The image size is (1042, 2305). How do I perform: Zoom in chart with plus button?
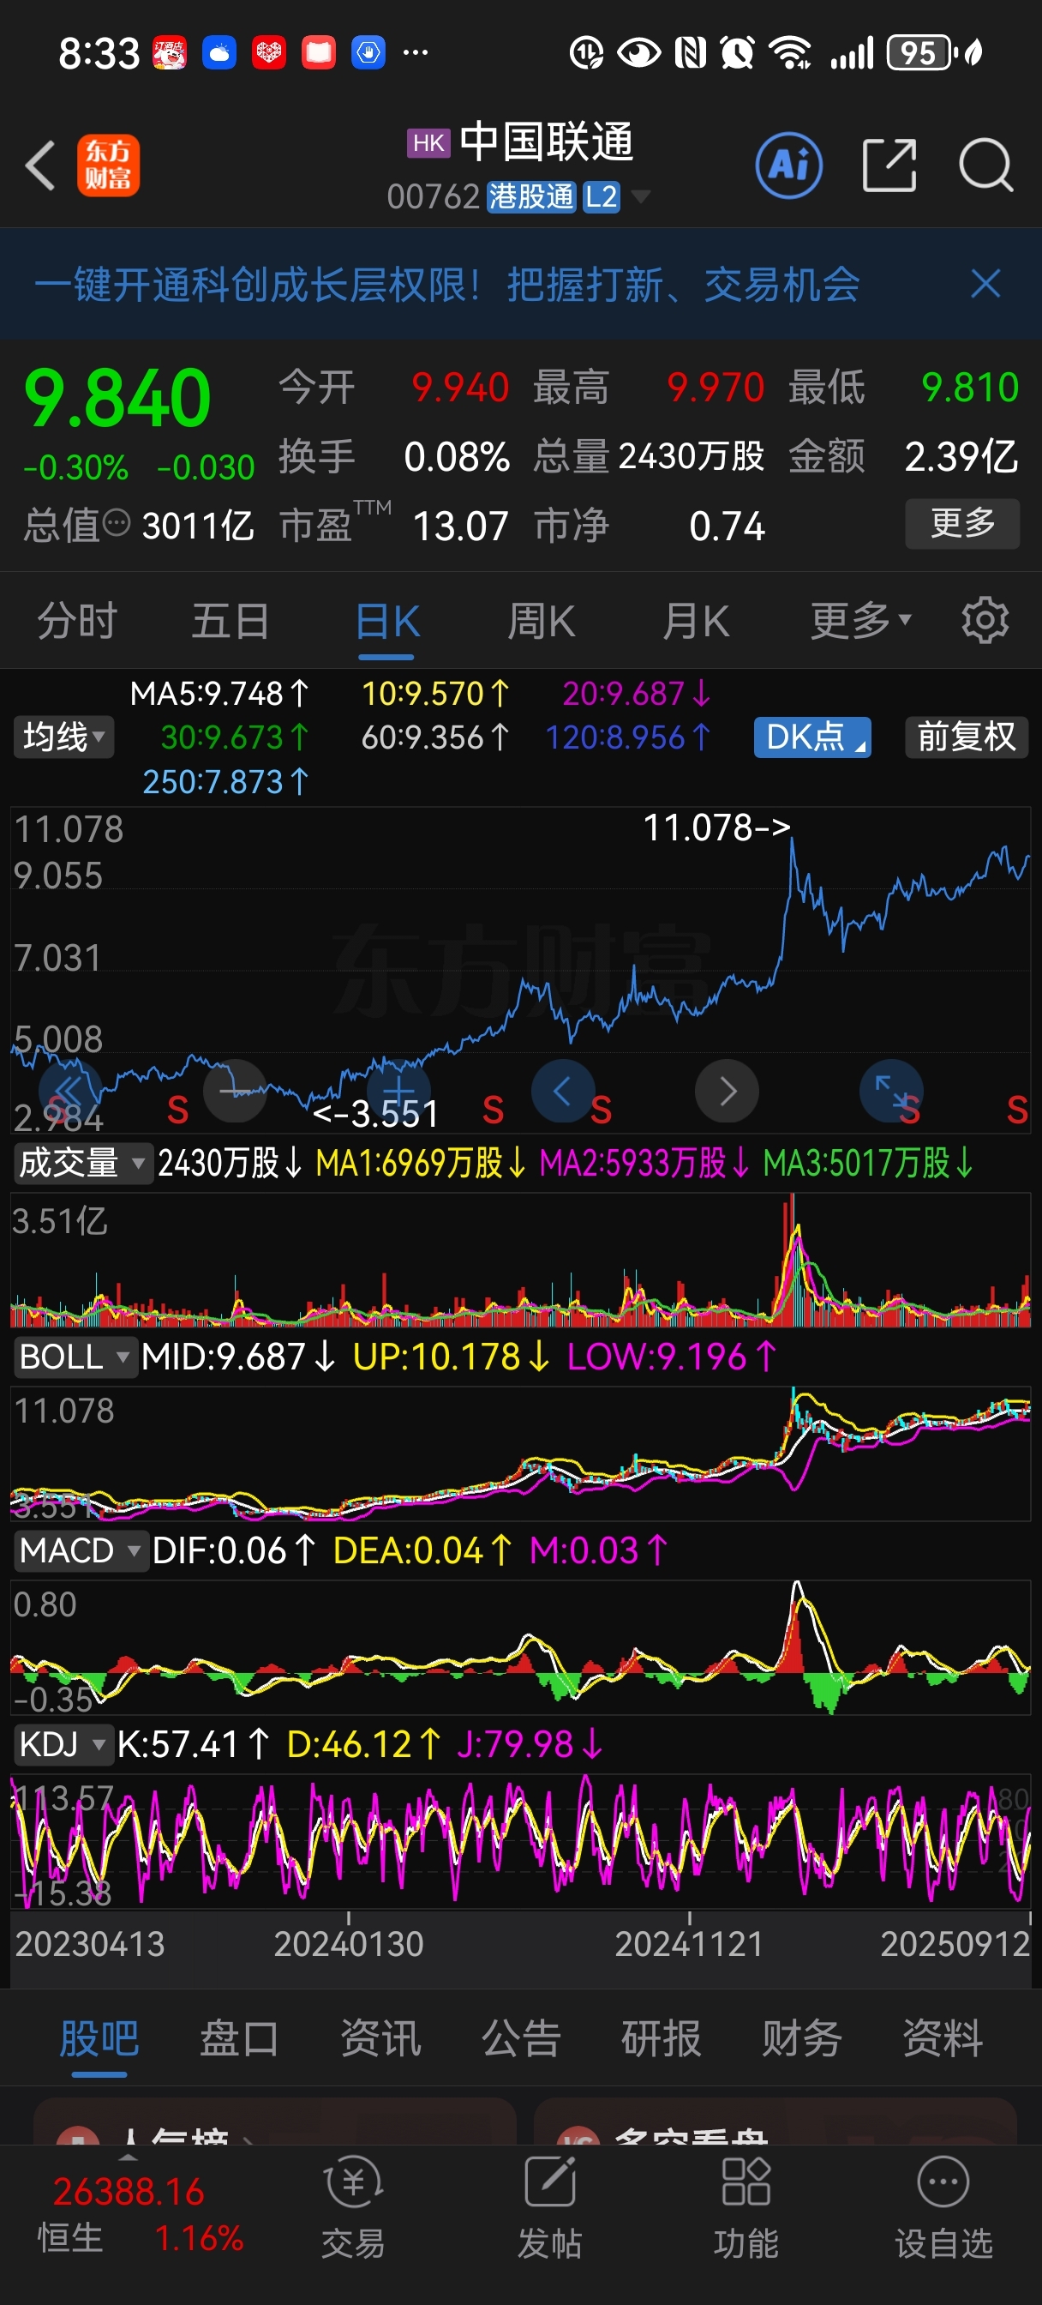click(399, 1091)
